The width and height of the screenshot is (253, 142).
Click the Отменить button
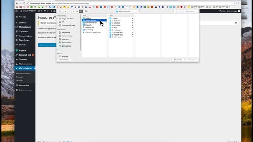178,60
